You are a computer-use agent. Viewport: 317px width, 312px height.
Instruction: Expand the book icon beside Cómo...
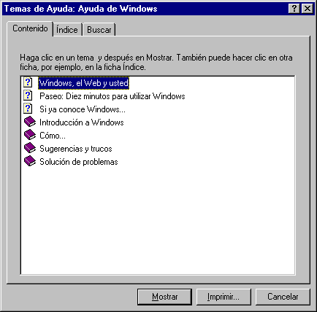coord(30,135)
